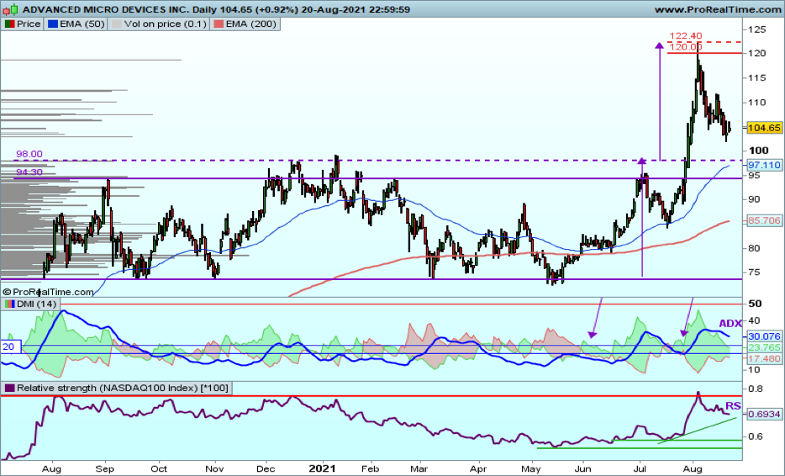Viewport: 785px width, 476px height.
Task: Click the 125 price axis label
Action: click(x=757, y=29)
